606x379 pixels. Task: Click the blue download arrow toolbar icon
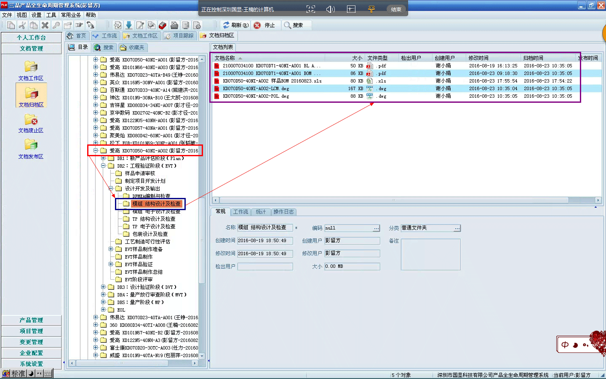coord(129,25)
